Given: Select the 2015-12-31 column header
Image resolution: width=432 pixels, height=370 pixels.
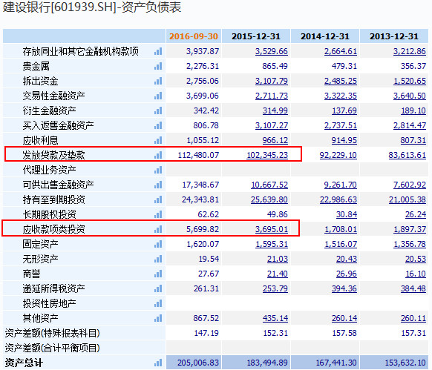Looking at the screenshot, I should (256, 36).
